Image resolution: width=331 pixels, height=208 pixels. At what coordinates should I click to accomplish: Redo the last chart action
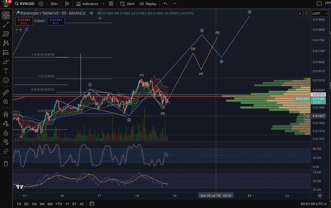pyautogui.click(x=174, y=4)
